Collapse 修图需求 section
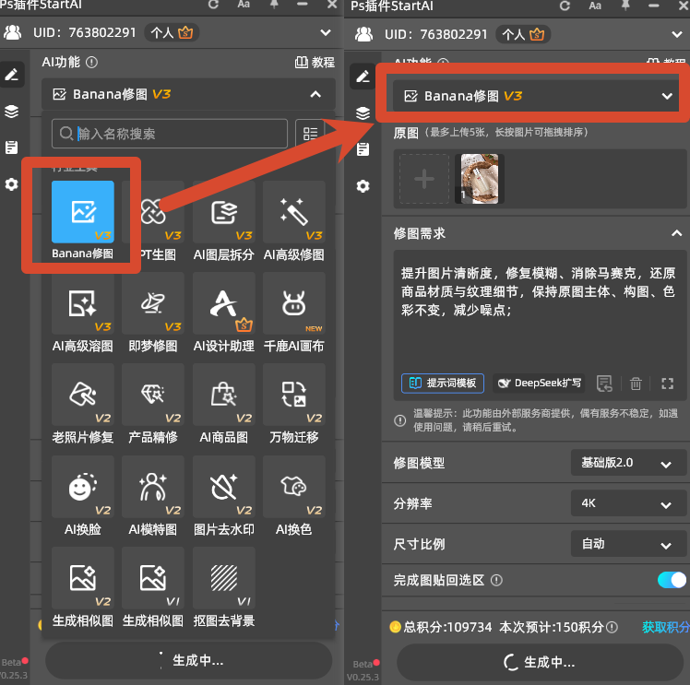 pyautogui.click(x=676, y=233)
